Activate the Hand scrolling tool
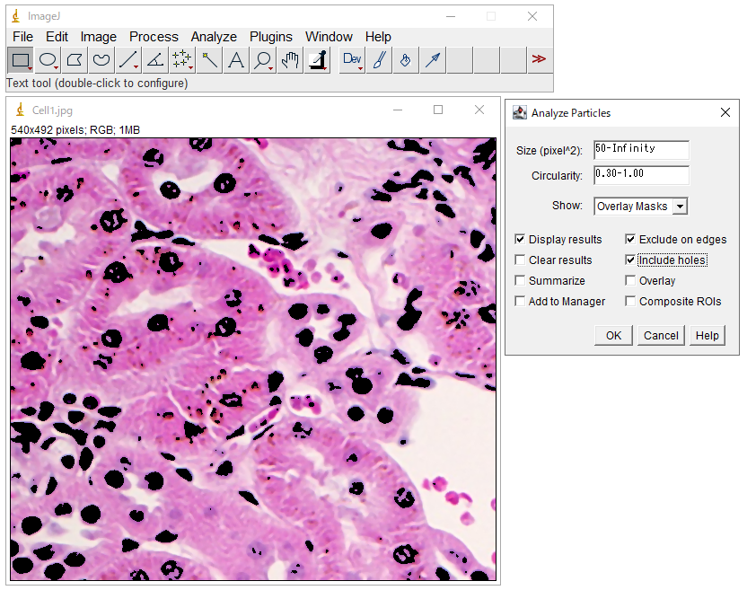Image resolution: width=747 pixels, height=590 pixels. click(x=290, y=60)
